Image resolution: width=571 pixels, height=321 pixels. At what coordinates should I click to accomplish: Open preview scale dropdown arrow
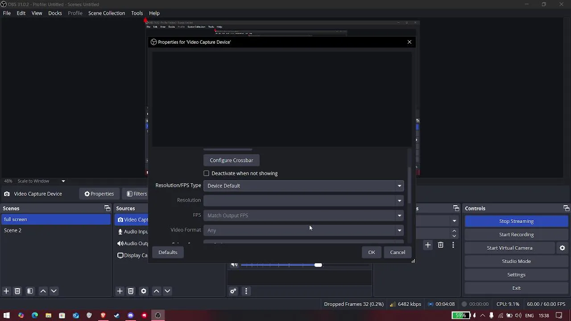[63, 181]
